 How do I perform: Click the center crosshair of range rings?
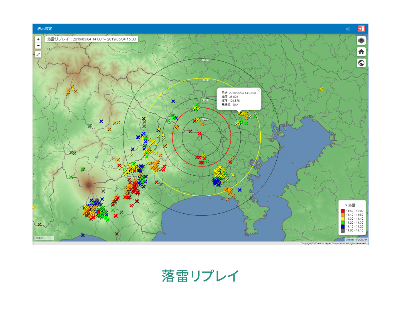click(201, 137)
